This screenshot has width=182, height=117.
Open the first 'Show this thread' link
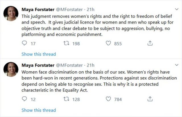pyautogui.click(x=39, y=54)
